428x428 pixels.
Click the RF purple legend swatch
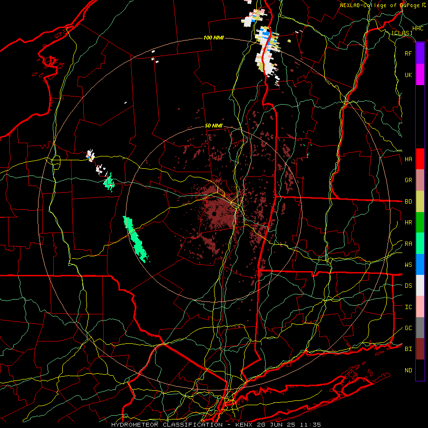420,53
